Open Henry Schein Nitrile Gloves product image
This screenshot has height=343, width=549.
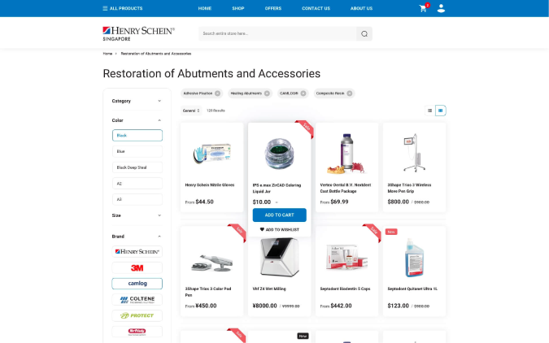point(211,154)
